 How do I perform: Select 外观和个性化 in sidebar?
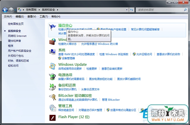[x=16, y=56]
